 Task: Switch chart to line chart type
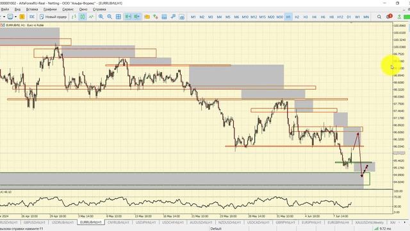pos(91,17)
